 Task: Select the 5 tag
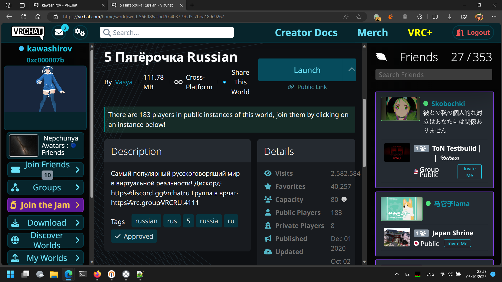coord(188,221)
